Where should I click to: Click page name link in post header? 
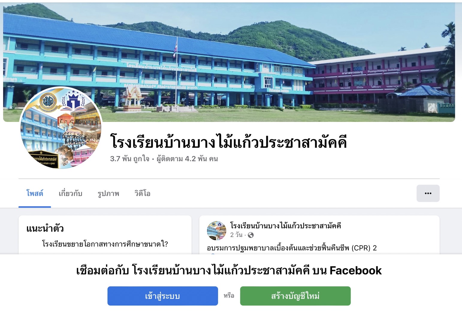click(286, 226)
